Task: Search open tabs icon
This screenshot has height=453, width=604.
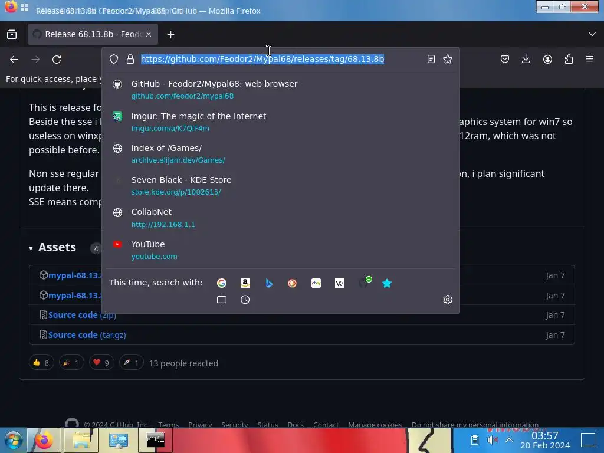Action: click(x=222, y=300)
